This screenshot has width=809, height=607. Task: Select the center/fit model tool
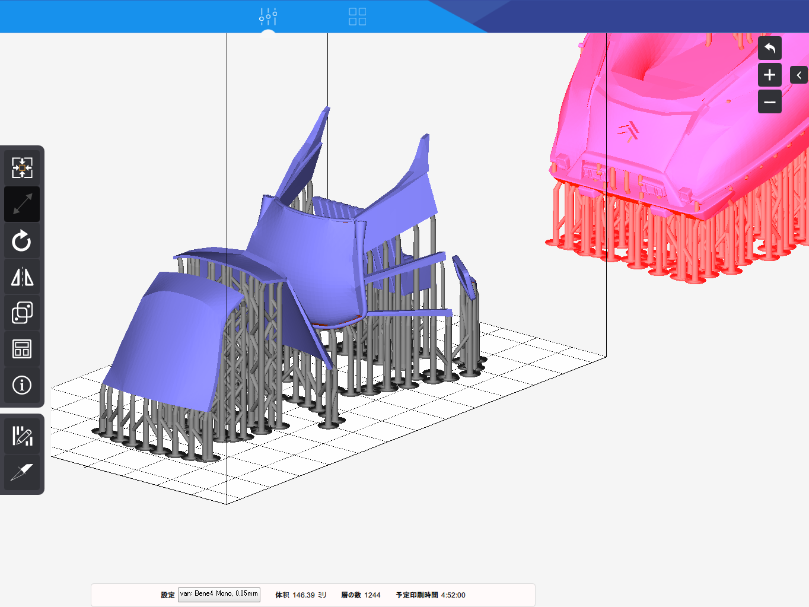coord(22,168)
